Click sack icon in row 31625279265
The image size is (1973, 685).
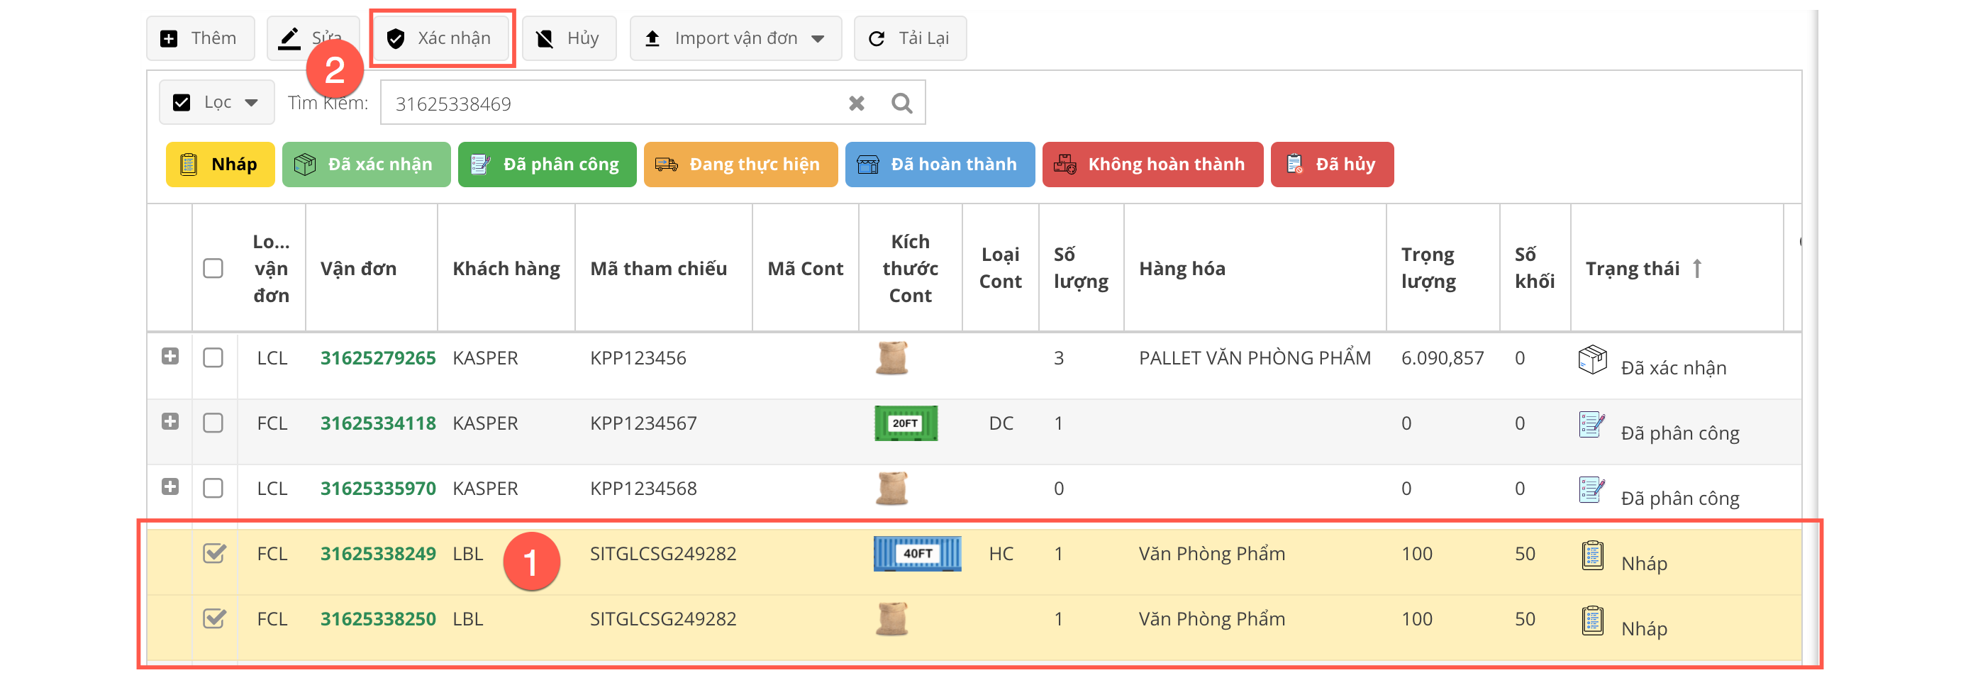click(x=891, y=358)
